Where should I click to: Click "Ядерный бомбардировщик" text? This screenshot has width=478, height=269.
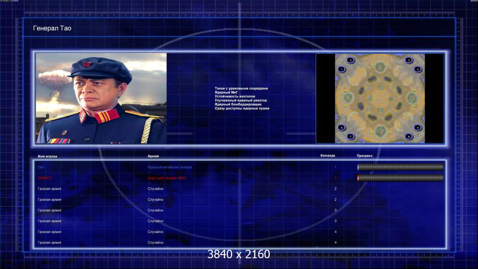tap(238, 104)
